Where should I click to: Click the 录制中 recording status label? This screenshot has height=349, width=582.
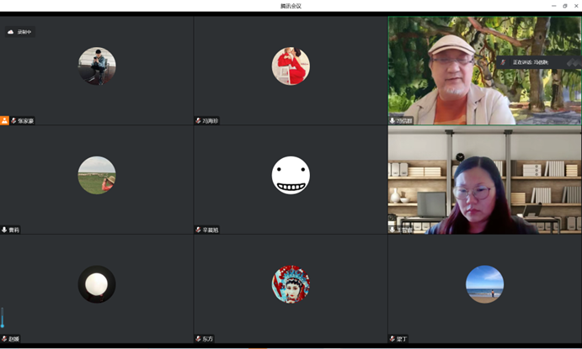point(24,32)
